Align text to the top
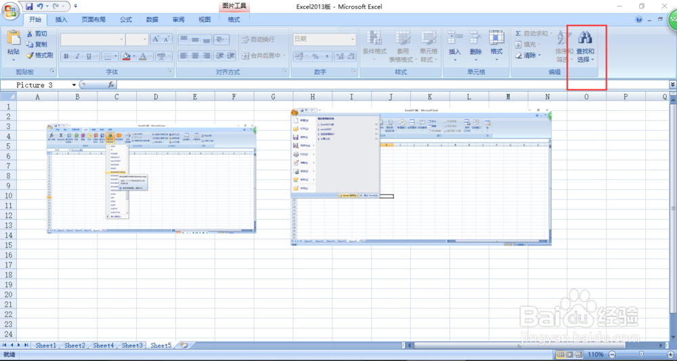Screen dimensions: 677x361 184,39
